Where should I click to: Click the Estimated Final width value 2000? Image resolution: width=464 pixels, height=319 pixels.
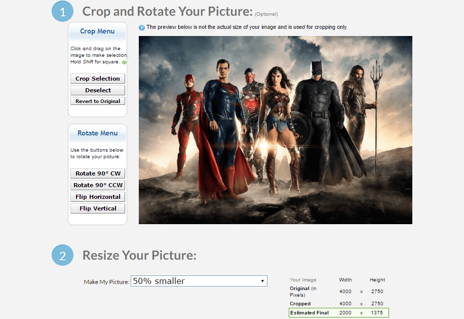345,313
